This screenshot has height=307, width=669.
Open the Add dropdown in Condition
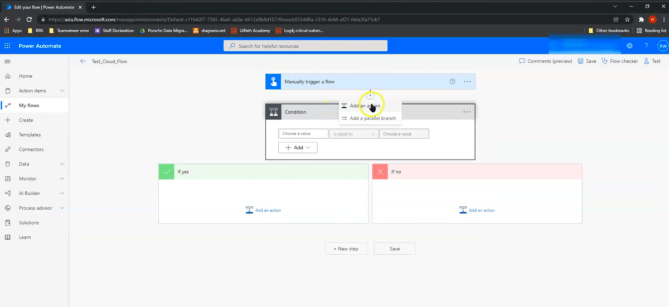298,147
